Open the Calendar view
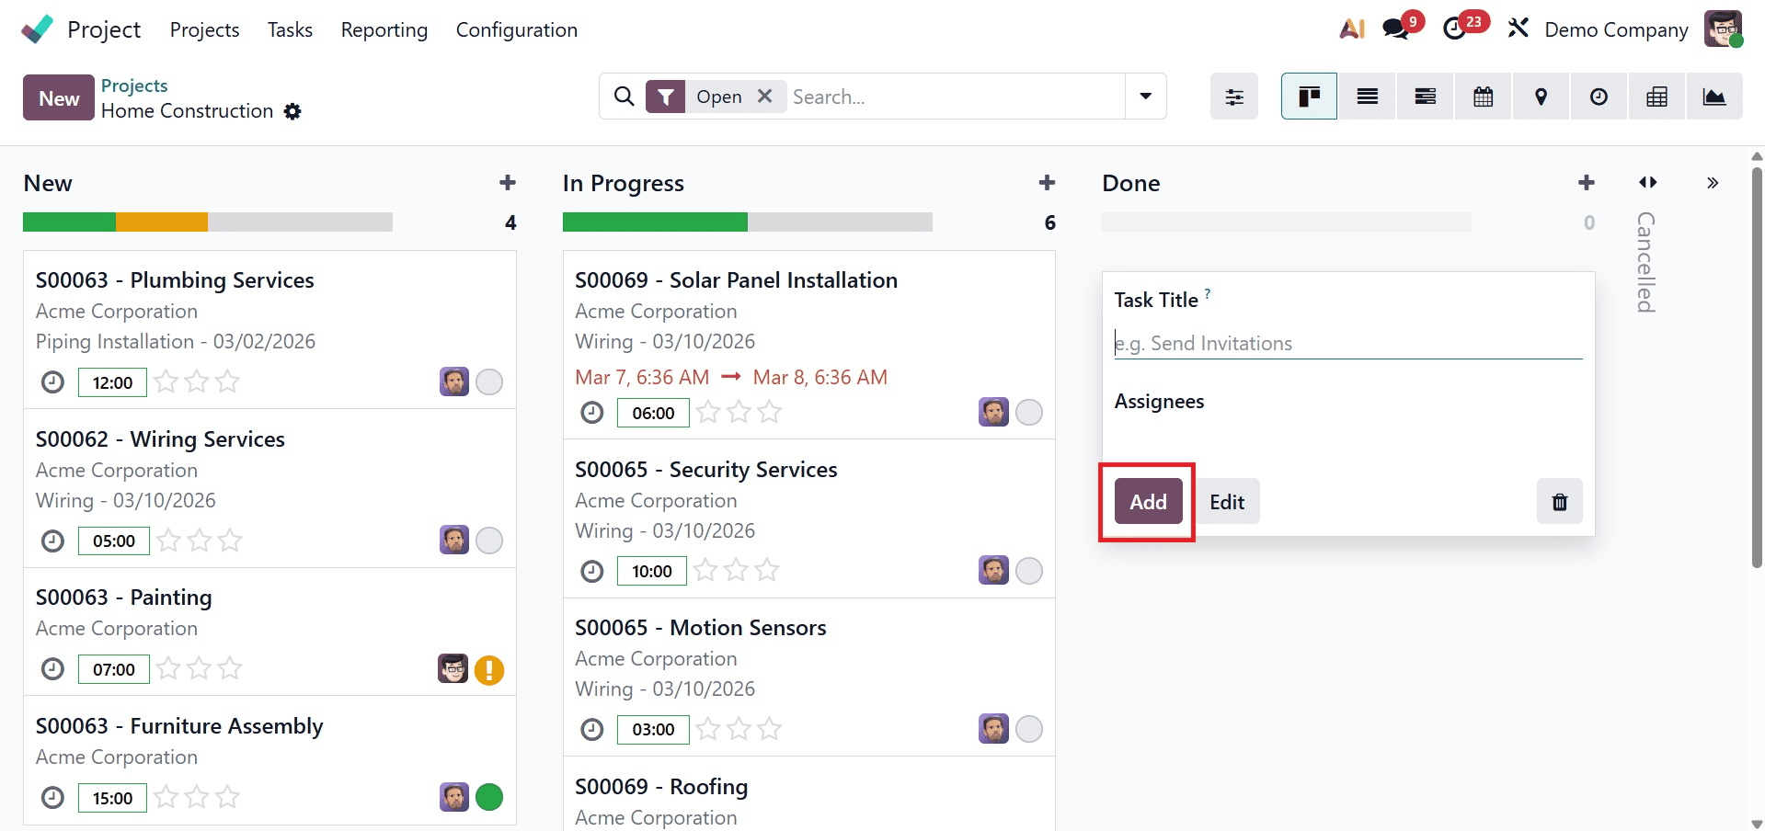 pos(1482,96)
